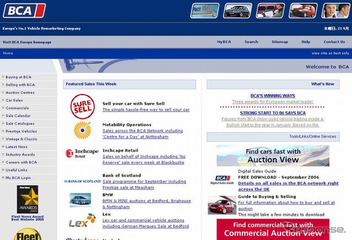
Task: Switch to view site as text only
Action: click(330, 53)
